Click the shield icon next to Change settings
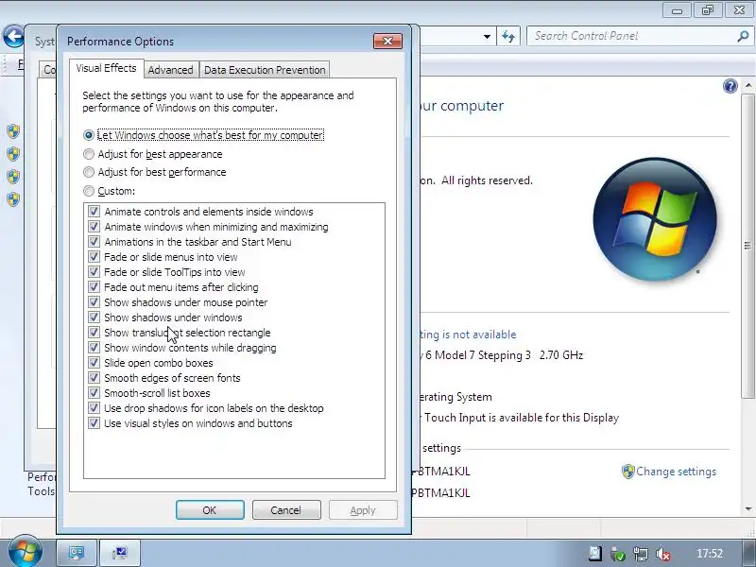The height and width of the screenshot is (567, 756). [627, 472]
